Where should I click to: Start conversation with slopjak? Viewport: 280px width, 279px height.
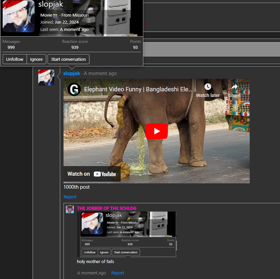tap(69, 59)
